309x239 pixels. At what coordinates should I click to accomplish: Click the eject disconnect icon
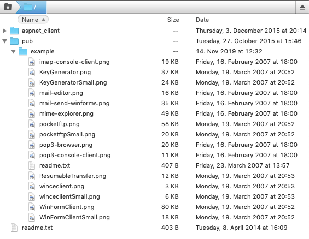[302, 8]
